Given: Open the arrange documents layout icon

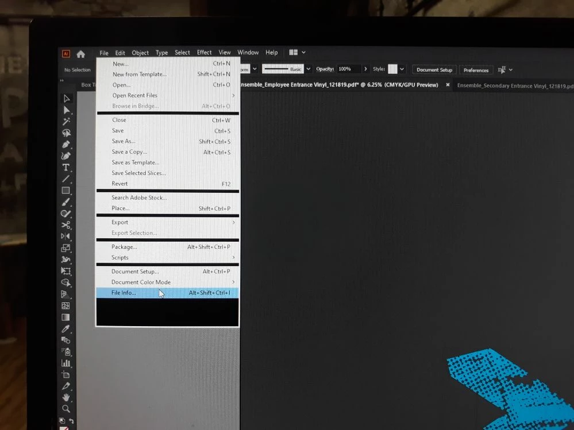Looking at the screenshot, I should 293,52.
